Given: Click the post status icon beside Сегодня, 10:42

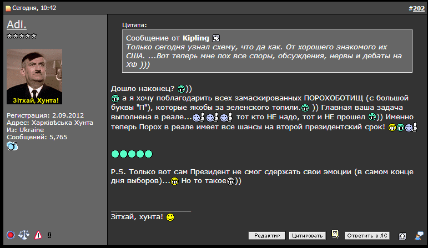Looking at the screenshot, I should tap(8, 8).
